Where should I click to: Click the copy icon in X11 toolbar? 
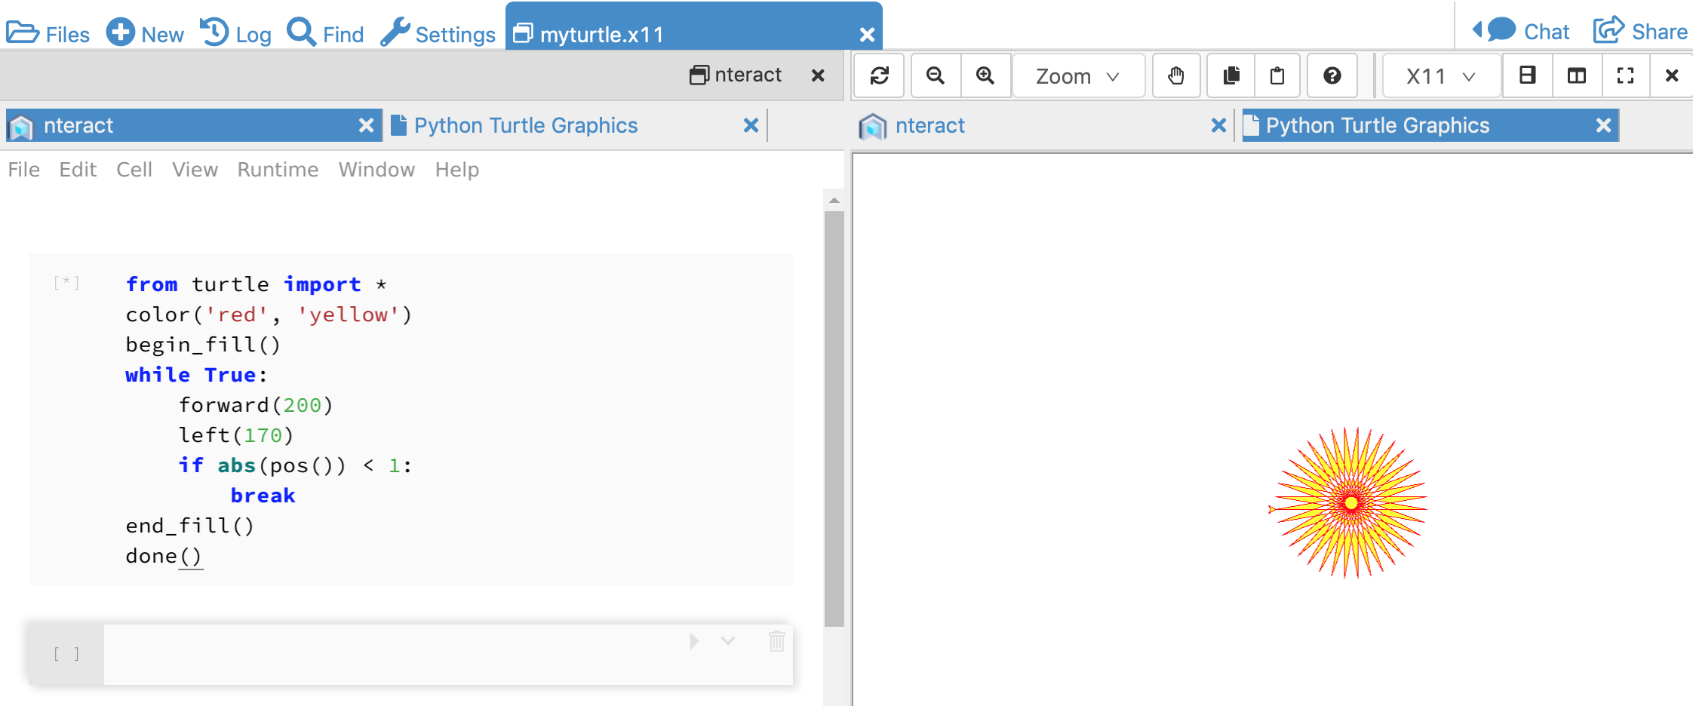point(1230,75)
